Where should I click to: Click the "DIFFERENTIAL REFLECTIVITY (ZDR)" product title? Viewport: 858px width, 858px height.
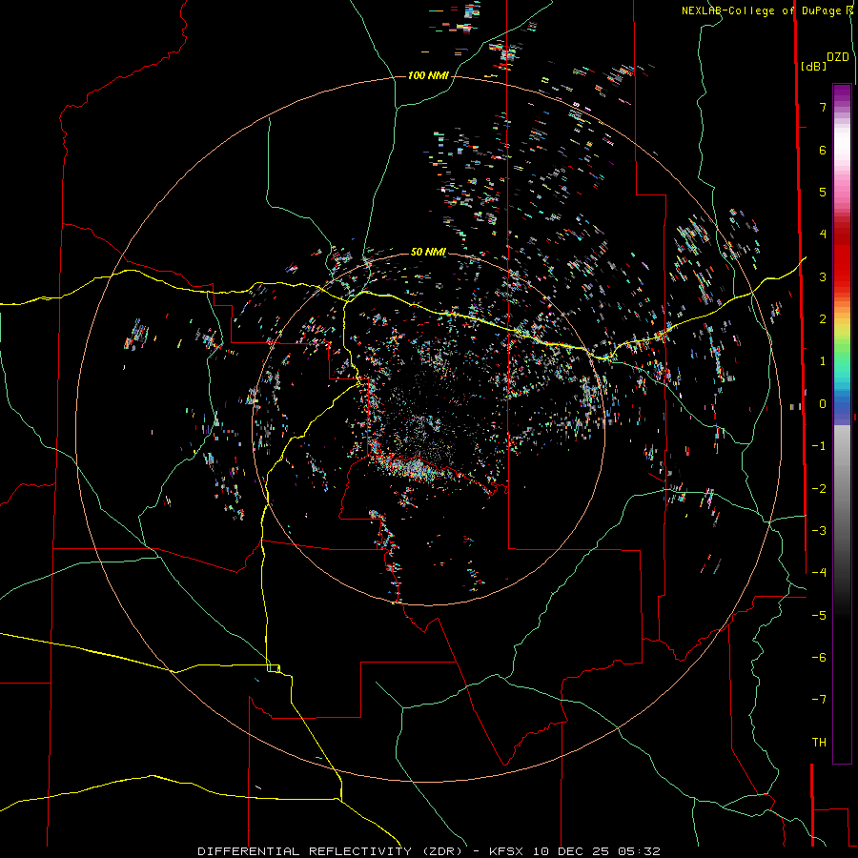click(332, 851)
